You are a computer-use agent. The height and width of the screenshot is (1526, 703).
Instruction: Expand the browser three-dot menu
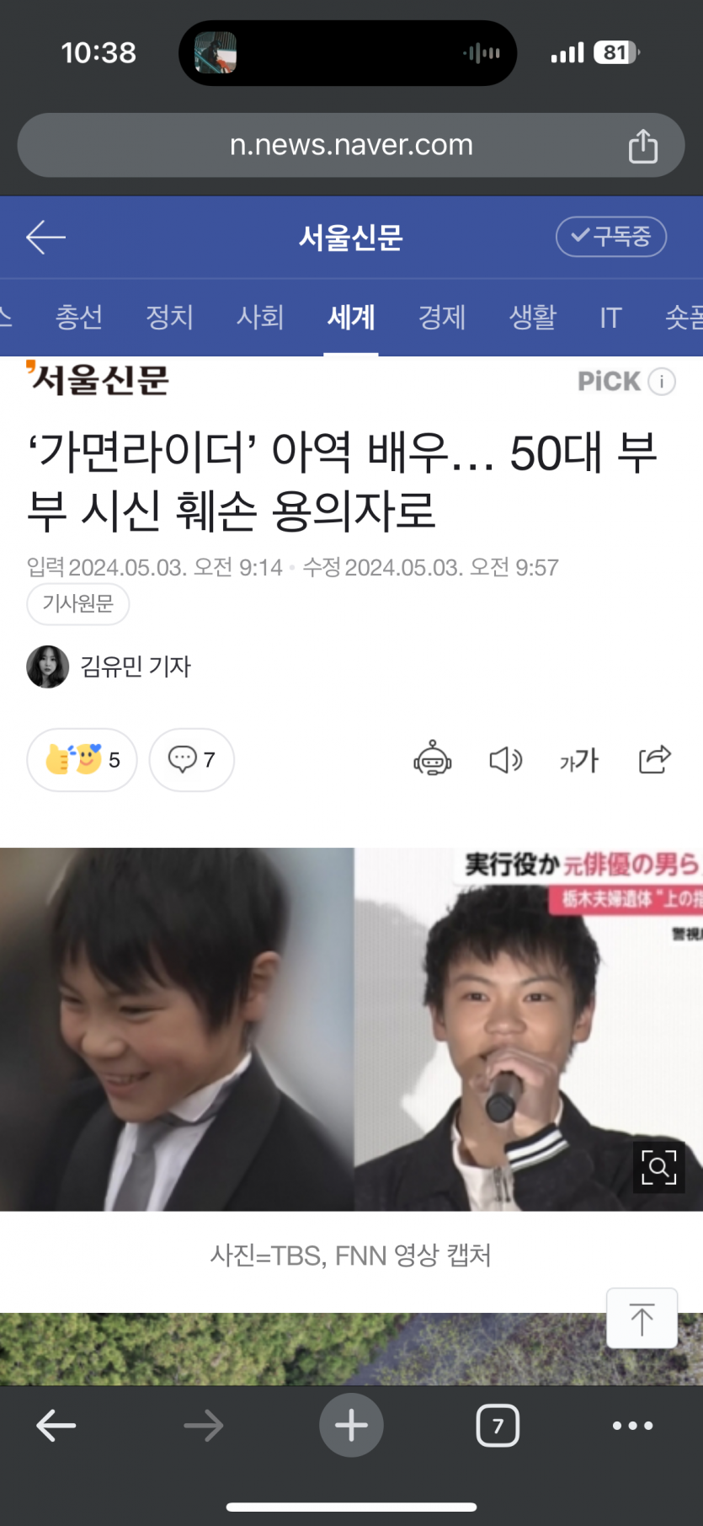coord(632,1425)
